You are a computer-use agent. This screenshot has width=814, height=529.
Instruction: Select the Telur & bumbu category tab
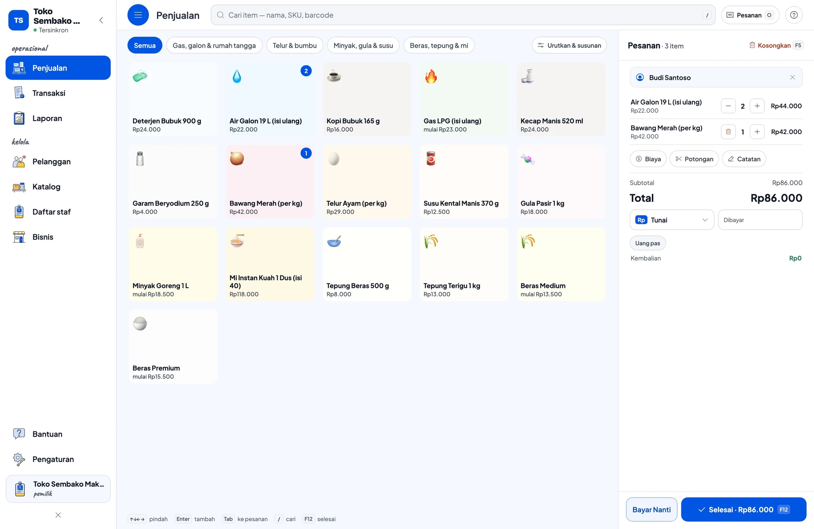click(294, 45)
